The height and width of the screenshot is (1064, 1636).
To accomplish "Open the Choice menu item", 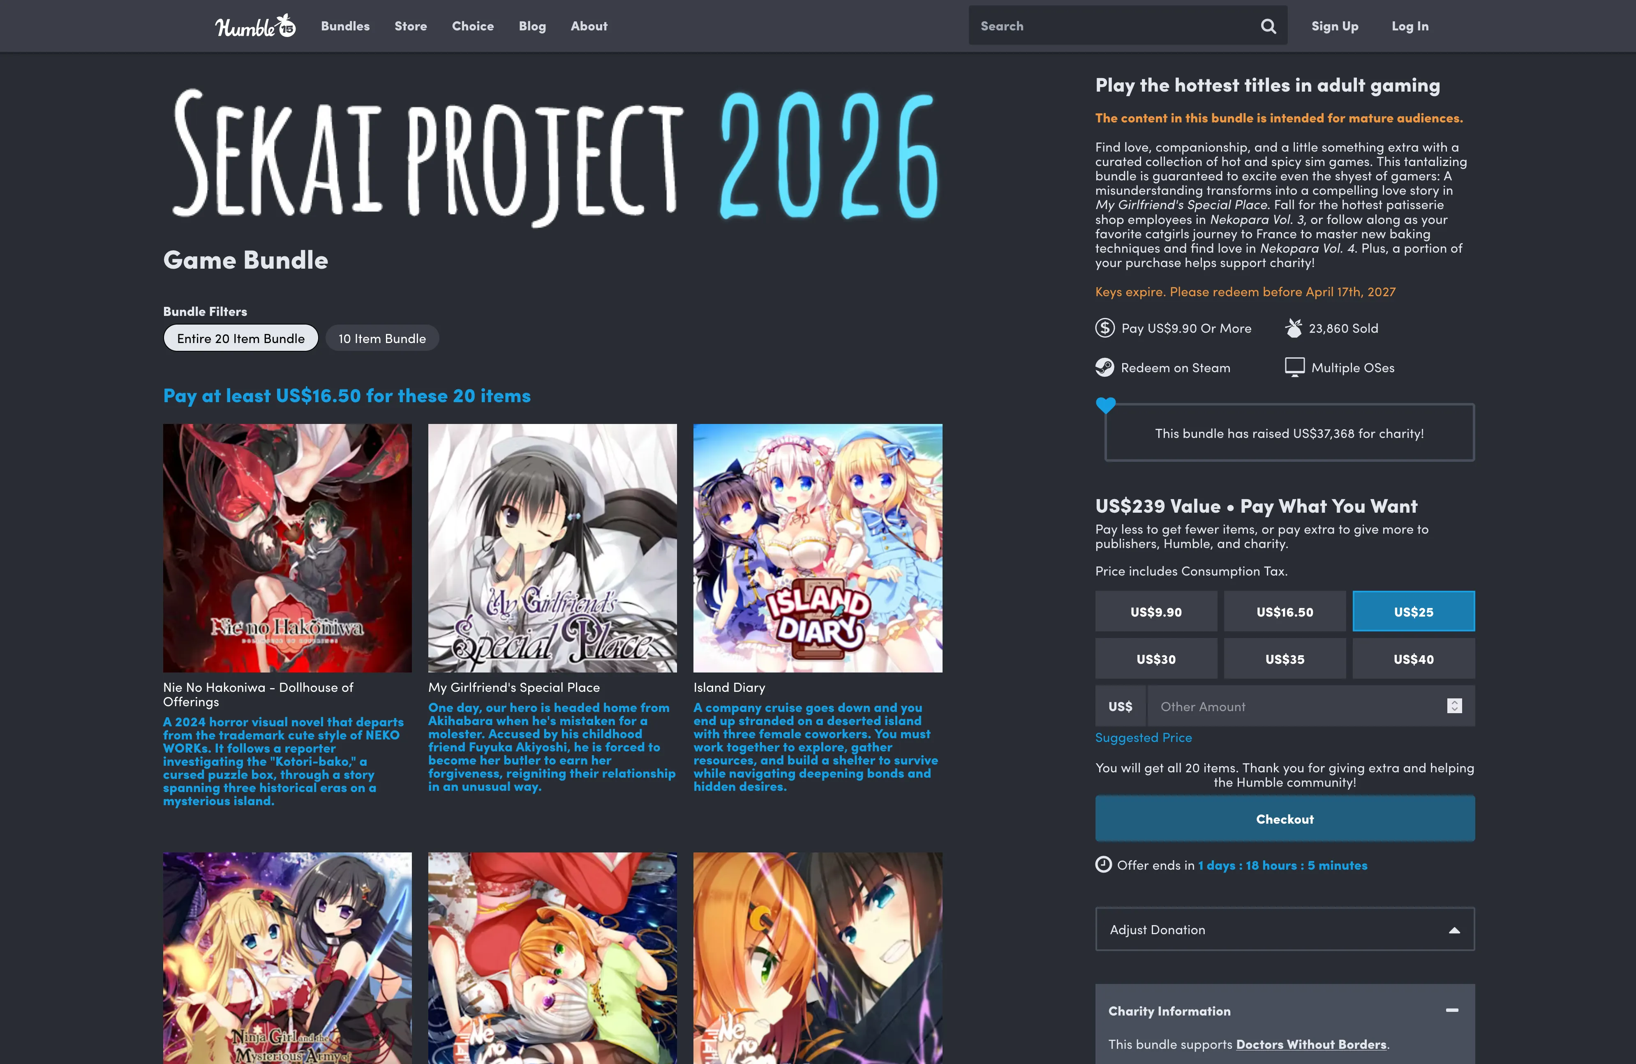I will click(473, 26).
